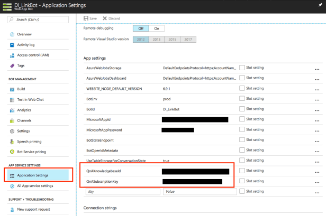Click the Save button
The width and height of the screenshot is (326, 216).
coord(90,18)
